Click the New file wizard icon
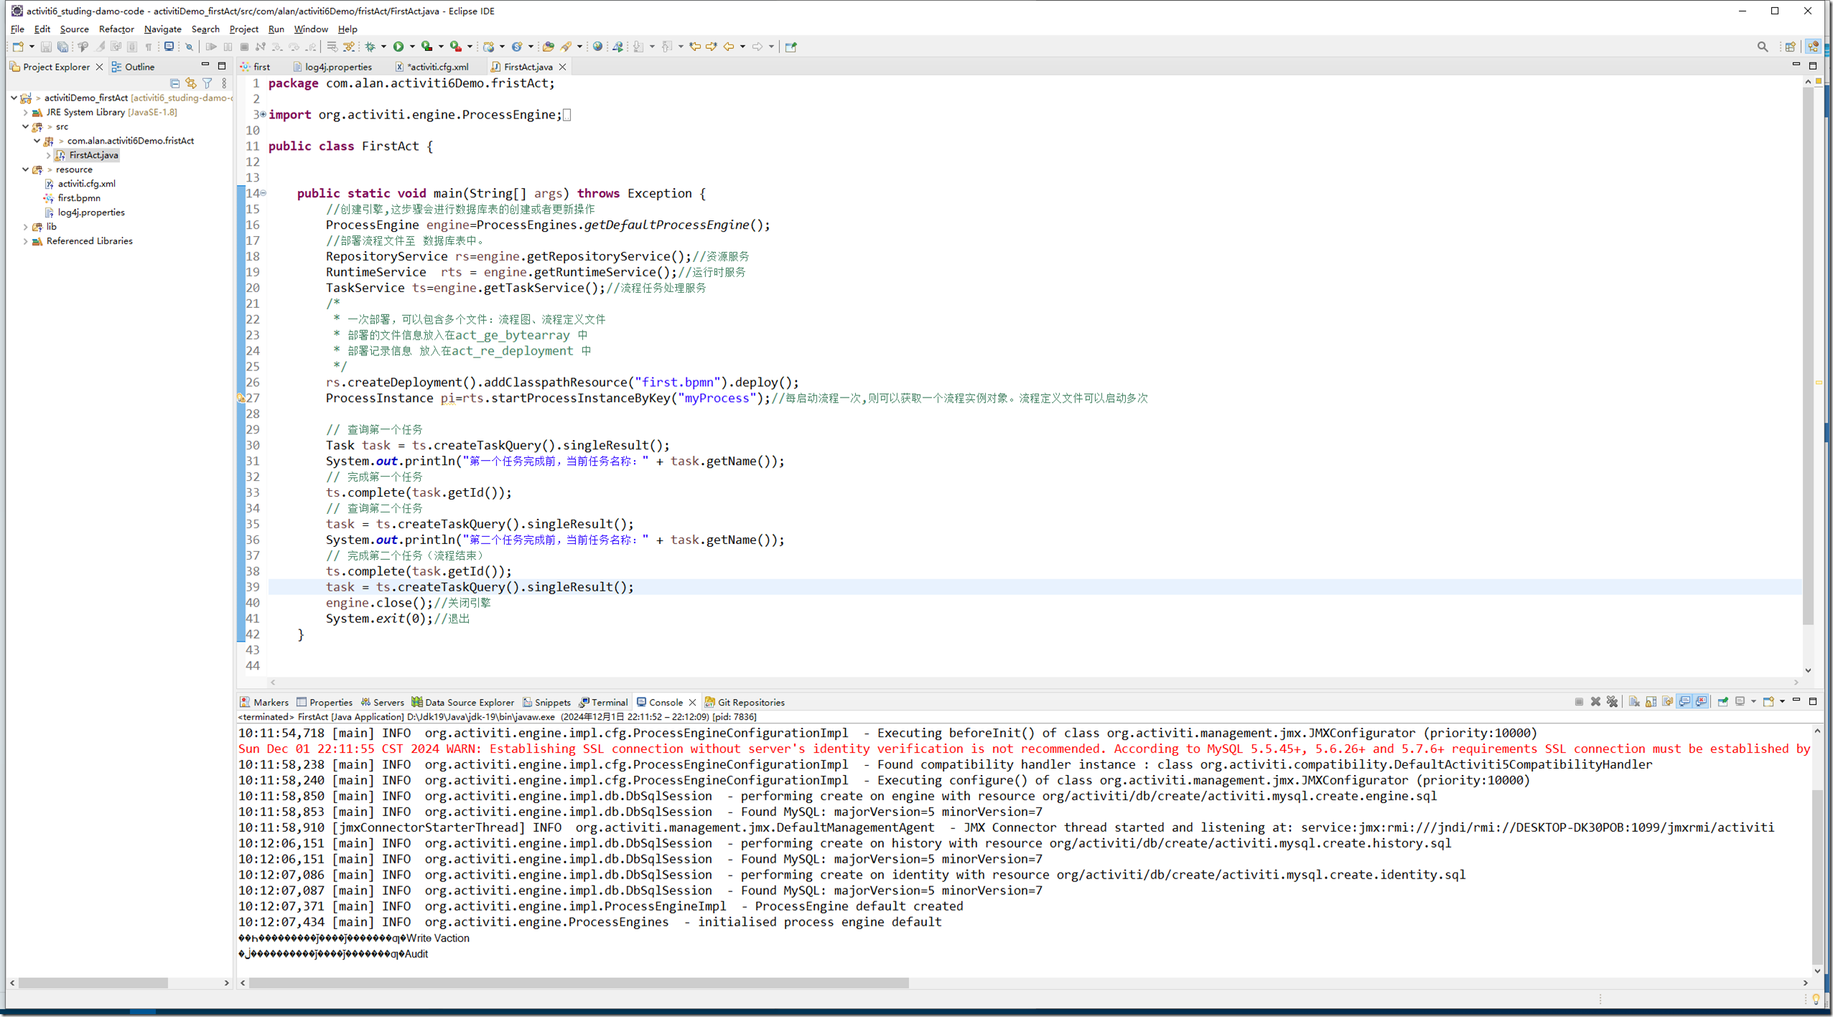1833x1017 pixels. (18, 47)
